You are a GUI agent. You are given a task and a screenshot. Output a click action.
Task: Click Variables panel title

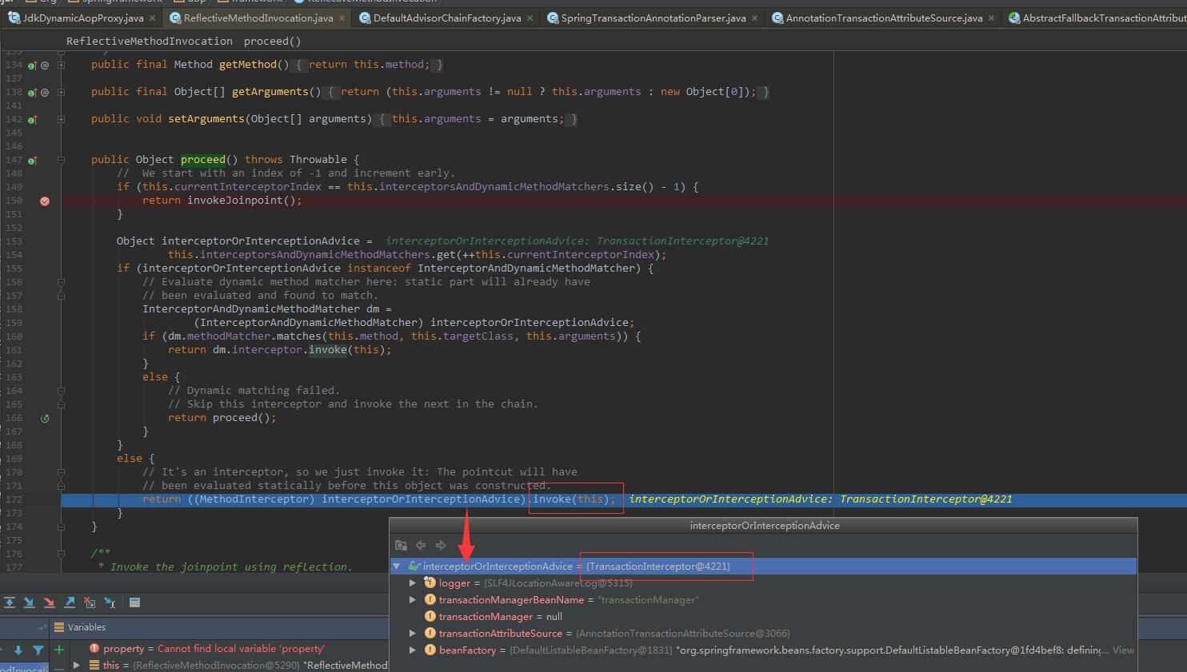(x=86, y=627)
